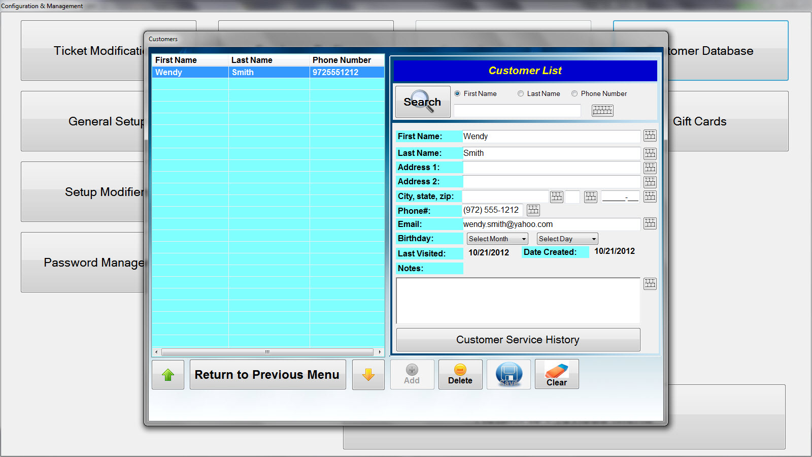This screenshot has height=457, width=812.
Task: Expand the Select Day birthday dropdown
Action: [x=567, y=239]
